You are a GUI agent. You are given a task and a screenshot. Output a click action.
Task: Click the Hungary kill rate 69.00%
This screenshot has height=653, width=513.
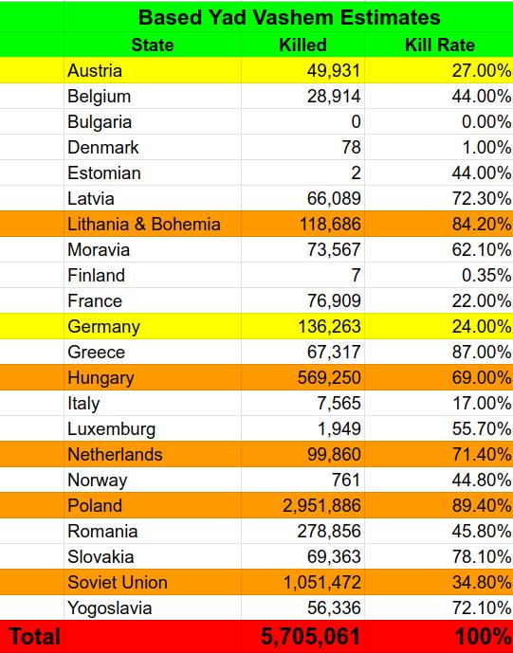click(x=439, y=378)
